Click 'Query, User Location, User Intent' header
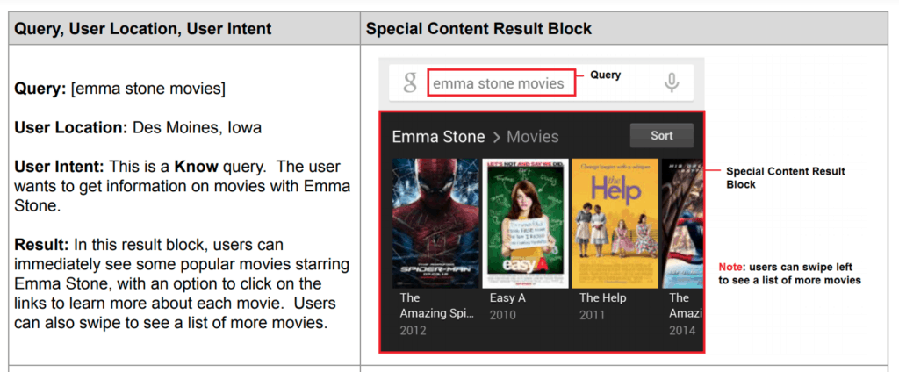 (143, 29)
